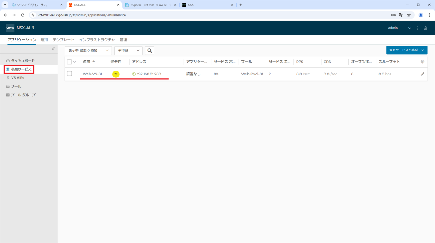Close the NSX ALB browser tab

point(118,5)
